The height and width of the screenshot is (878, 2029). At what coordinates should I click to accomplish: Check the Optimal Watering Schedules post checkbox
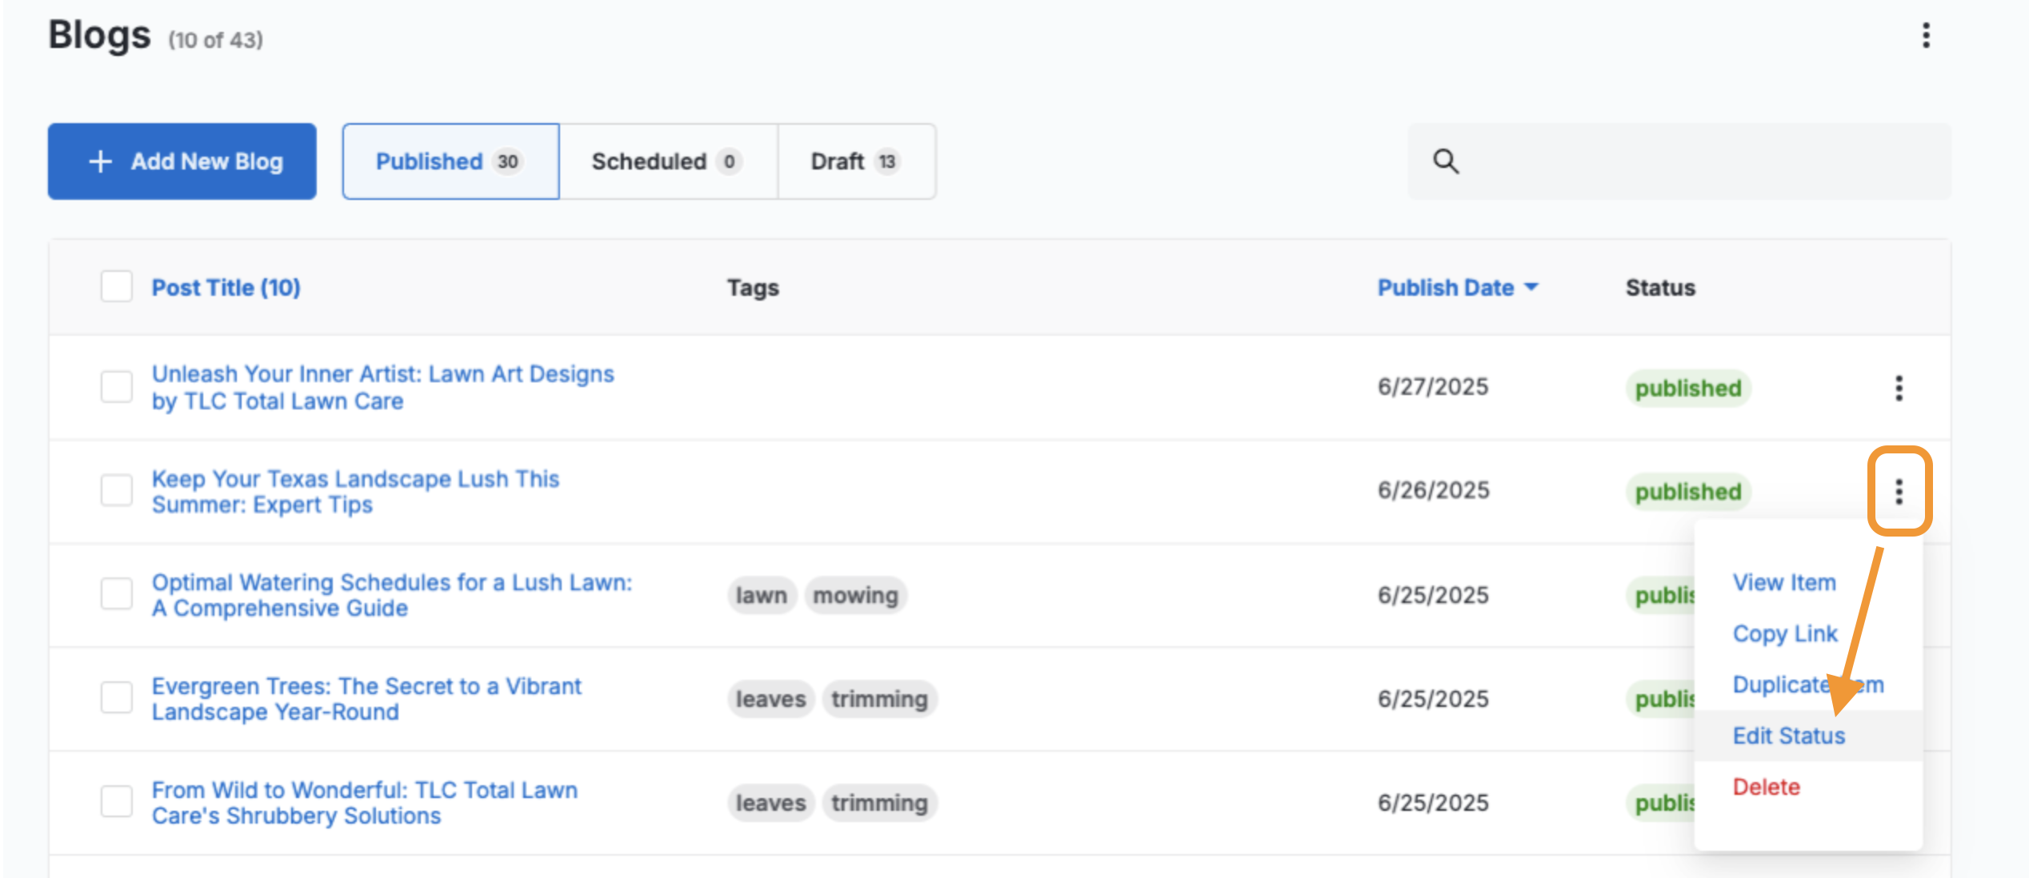coord(117,594)
